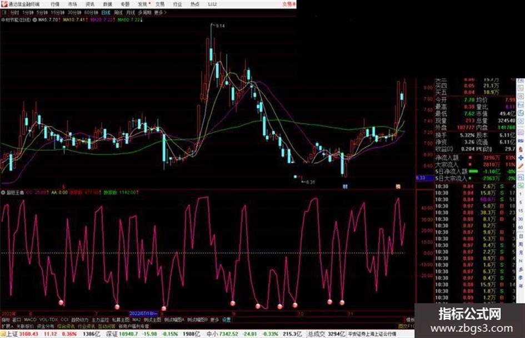Select the 1-minute shortcut in right sidebar
The width and height of the screenshot is (525, 338).
[x=521, y=194]
